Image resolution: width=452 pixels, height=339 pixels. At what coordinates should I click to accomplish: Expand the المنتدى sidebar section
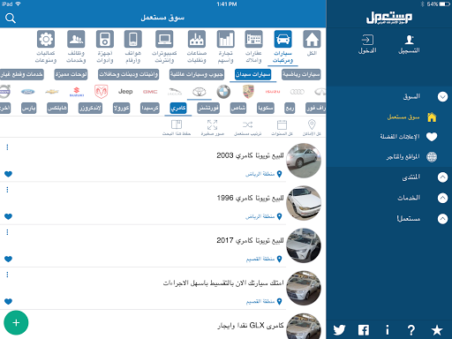pos(442,177)
